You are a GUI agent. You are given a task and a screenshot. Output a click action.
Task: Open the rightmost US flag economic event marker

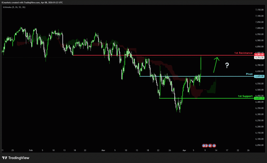tap(214, 145)
